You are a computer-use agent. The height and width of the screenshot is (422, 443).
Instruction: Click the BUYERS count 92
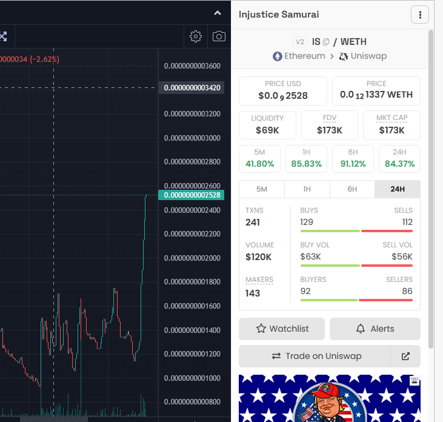(x=305, y=291)
